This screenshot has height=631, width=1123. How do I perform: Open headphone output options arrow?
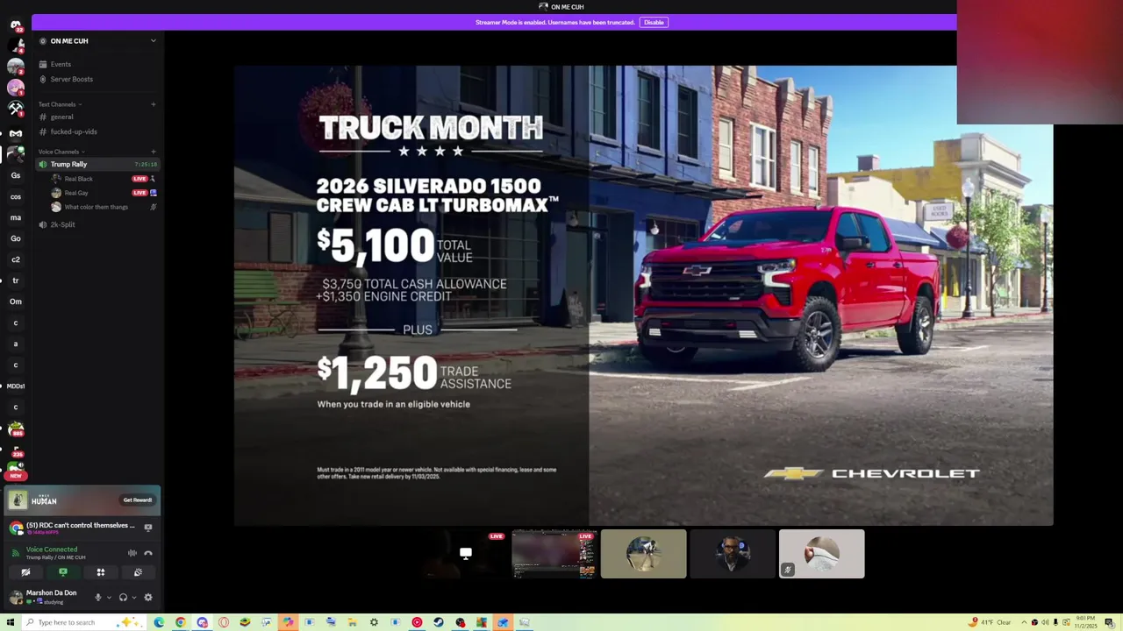coord(134,598)
